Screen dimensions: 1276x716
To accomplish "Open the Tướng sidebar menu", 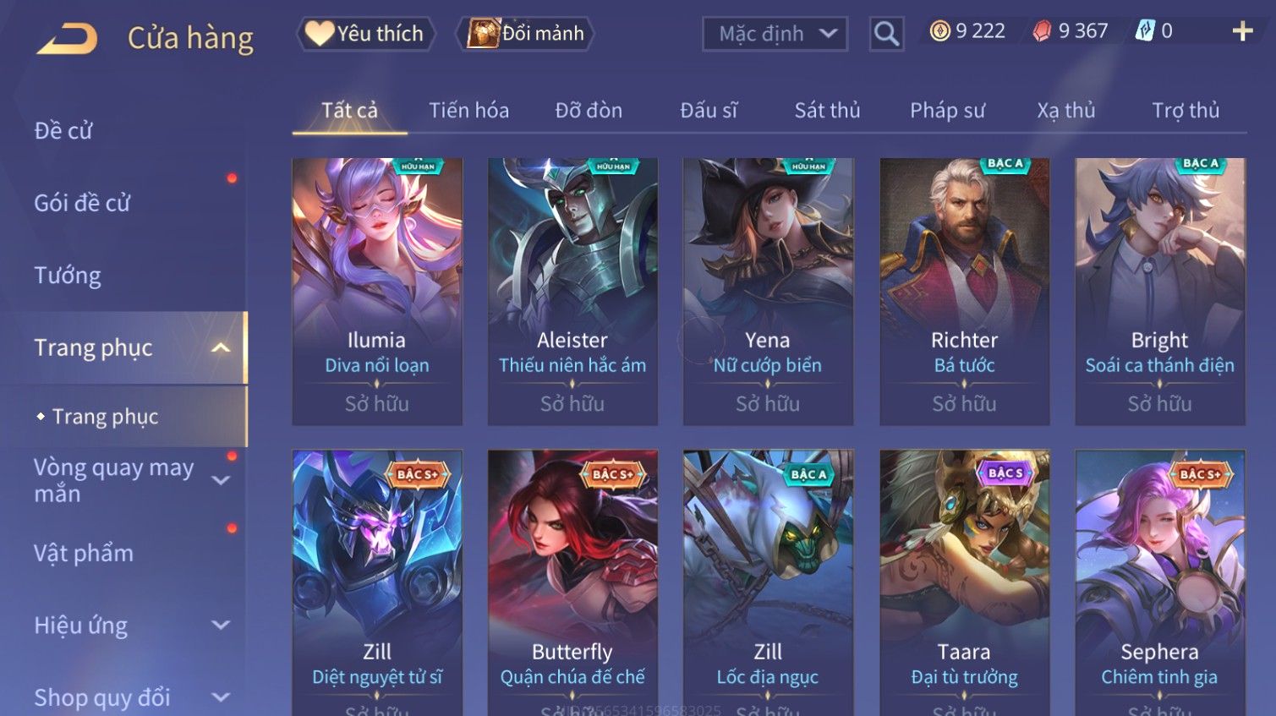I will (68, 276).
